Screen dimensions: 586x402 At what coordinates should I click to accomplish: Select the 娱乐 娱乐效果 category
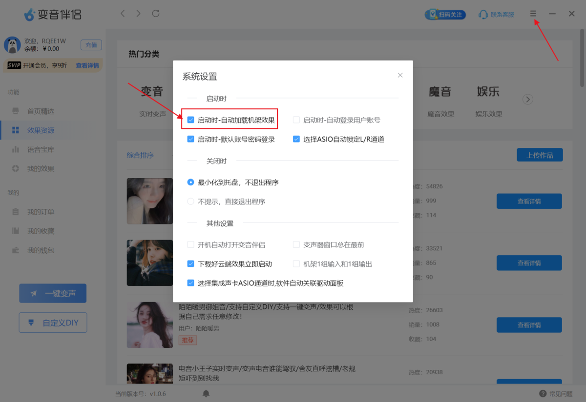click(x=488, y=101)
